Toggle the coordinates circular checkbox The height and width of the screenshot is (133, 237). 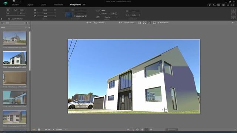pos(127,11)
